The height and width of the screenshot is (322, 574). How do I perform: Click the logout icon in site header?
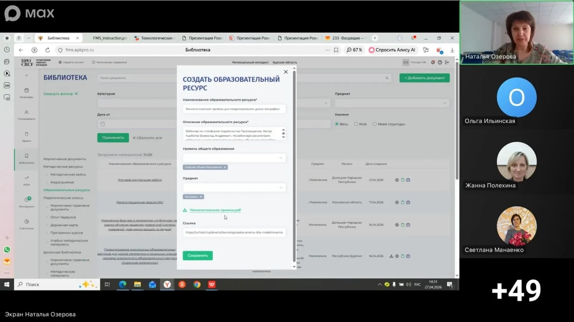[447, 62]
